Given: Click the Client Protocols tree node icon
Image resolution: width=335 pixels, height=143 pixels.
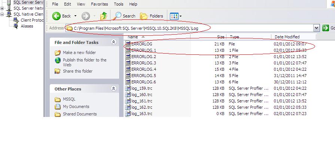Looking at the screenshot, I should 16,20.
